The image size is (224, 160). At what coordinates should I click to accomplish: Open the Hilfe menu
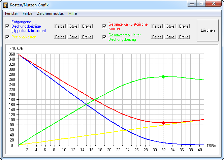[72, 13]
